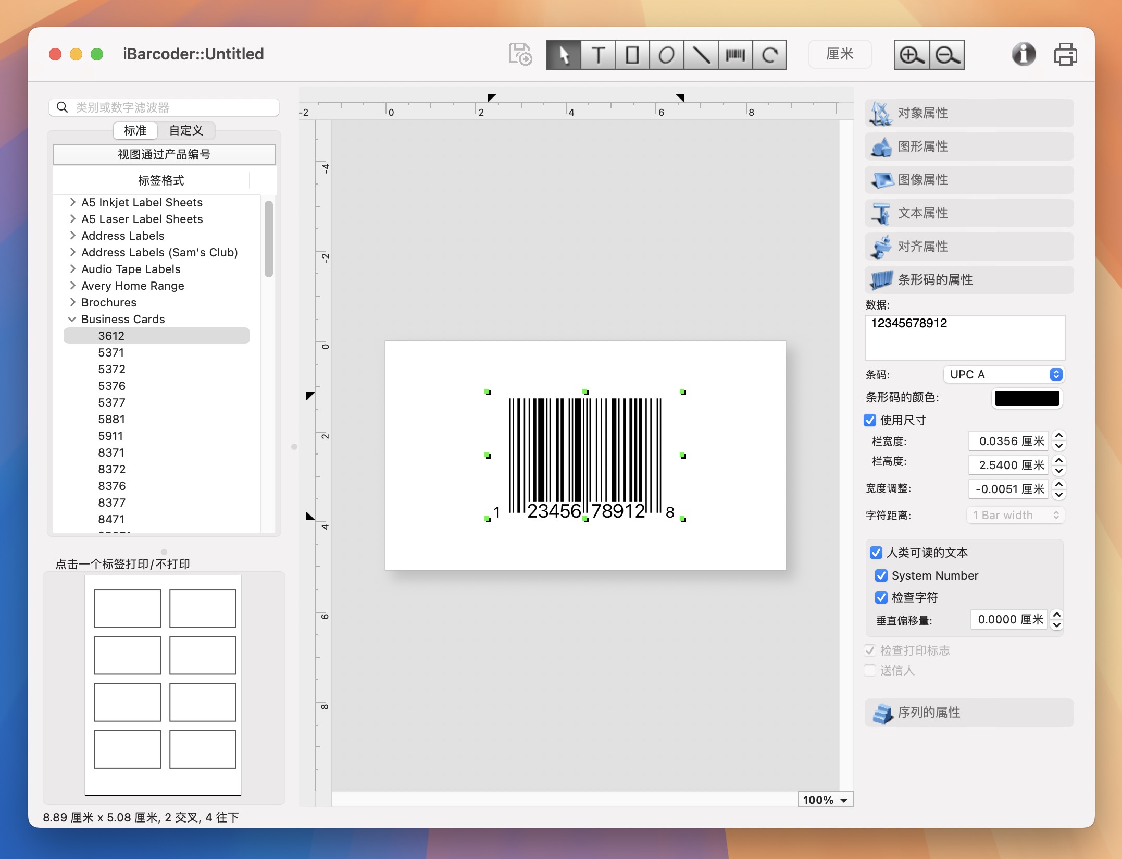Switch to the 自定义 tab

point(186,130)
